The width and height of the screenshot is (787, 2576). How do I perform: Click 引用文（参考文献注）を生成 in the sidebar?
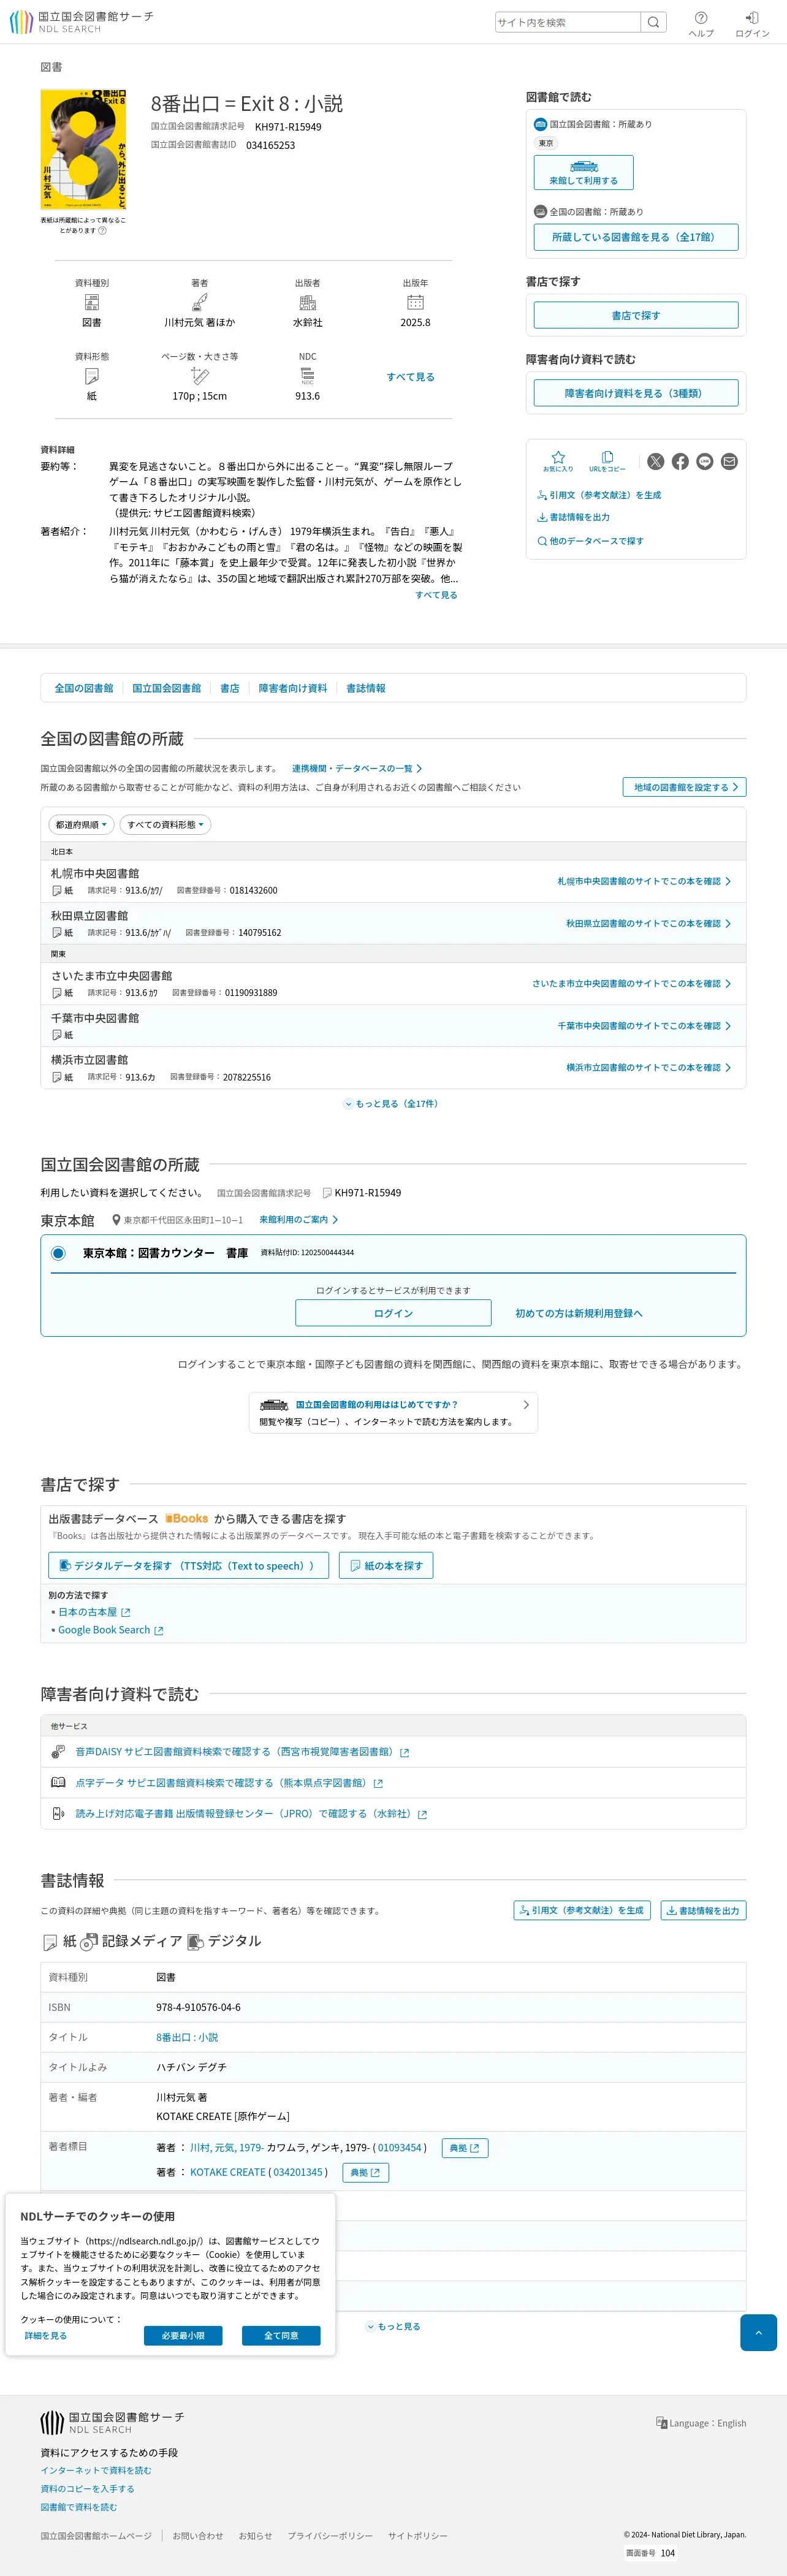point(599,495)
